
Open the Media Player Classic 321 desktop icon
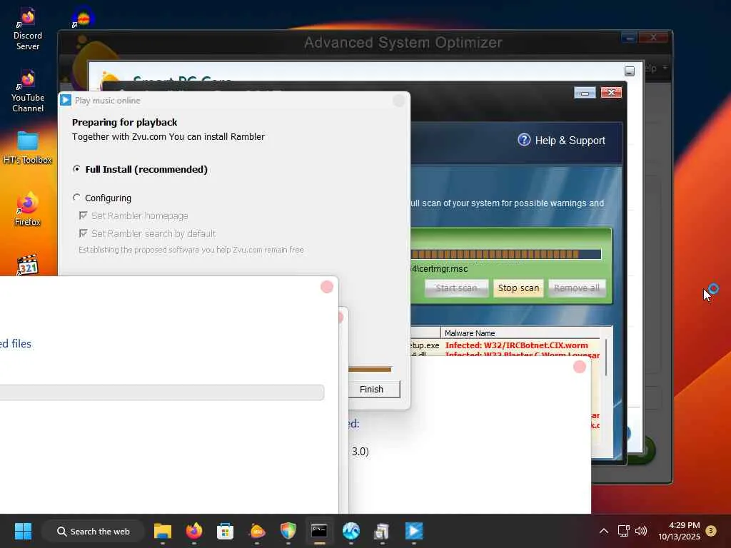[x=28, y=265]
